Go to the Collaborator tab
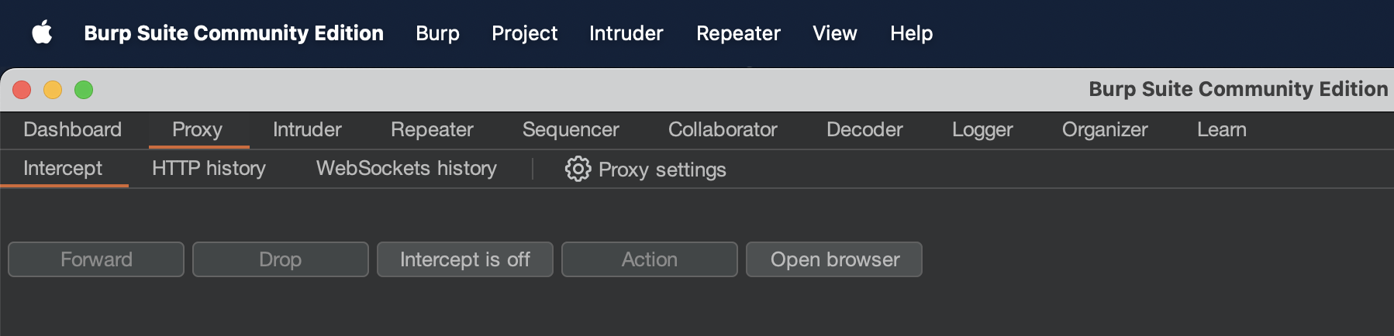Viewport: 1394px width, 336px height. pyautogui.click(x=723, y=129)
